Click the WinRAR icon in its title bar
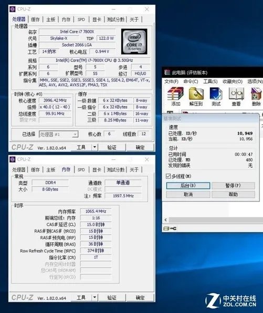263x313 pixels. pos(167,72)
